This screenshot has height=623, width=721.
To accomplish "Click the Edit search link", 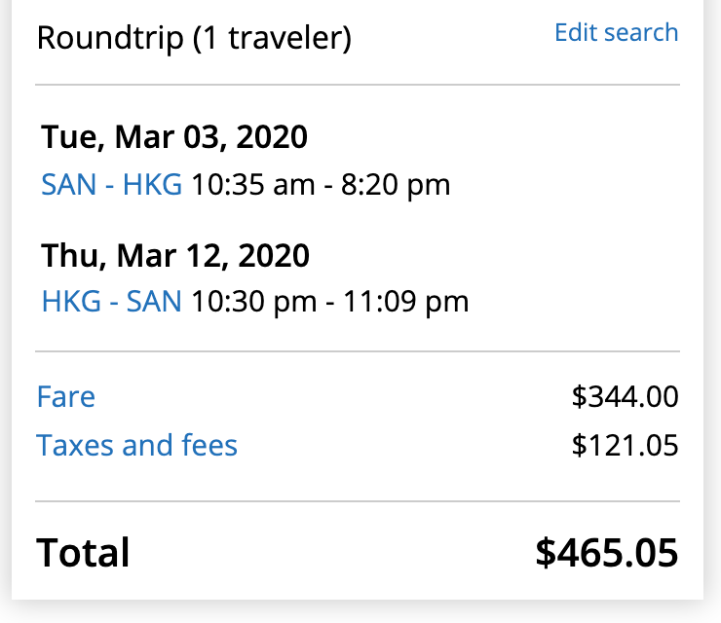I will 616,32.
